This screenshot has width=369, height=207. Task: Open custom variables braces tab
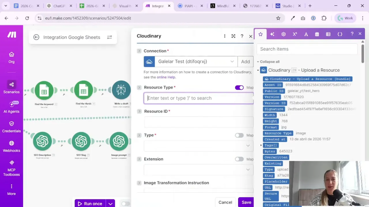point(340,34)
